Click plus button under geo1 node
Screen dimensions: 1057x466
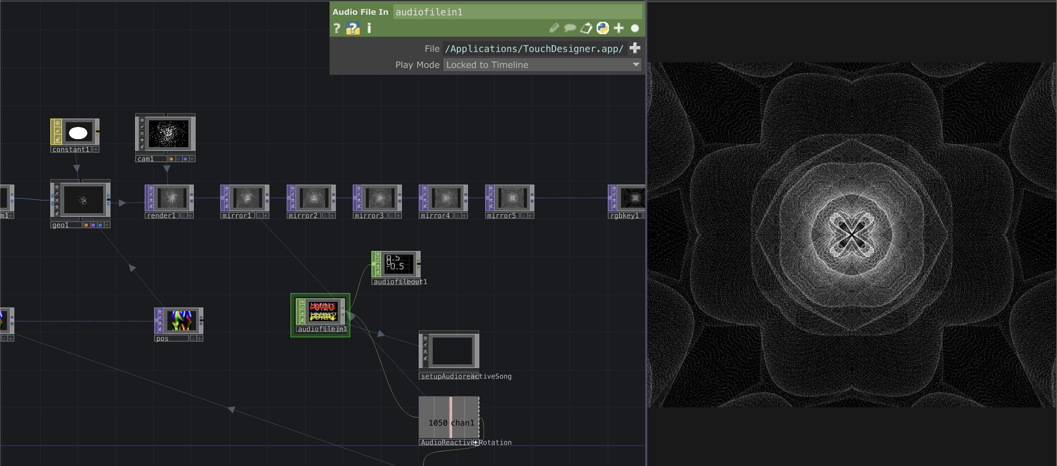click(107, 225)
